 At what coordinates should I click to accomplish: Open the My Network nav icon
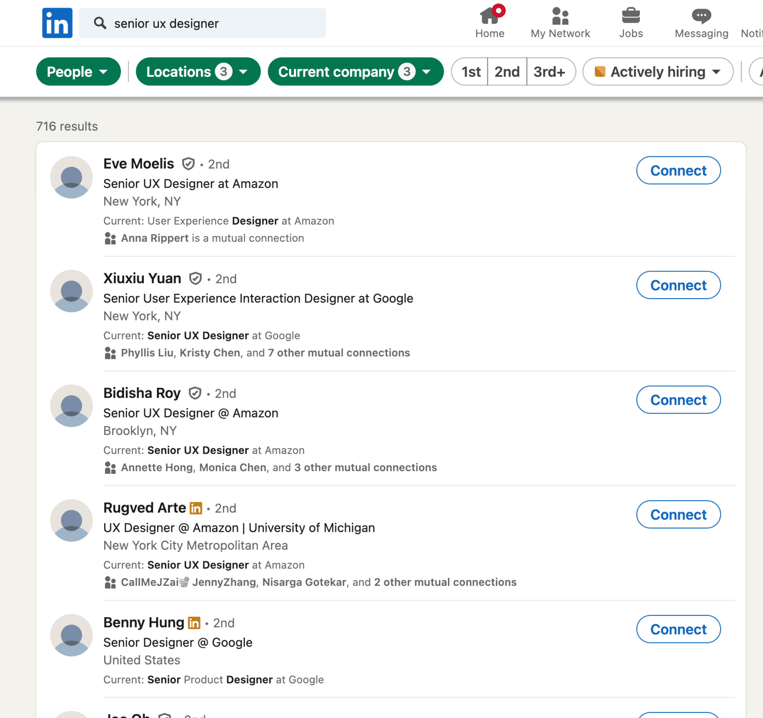[560, 22]
